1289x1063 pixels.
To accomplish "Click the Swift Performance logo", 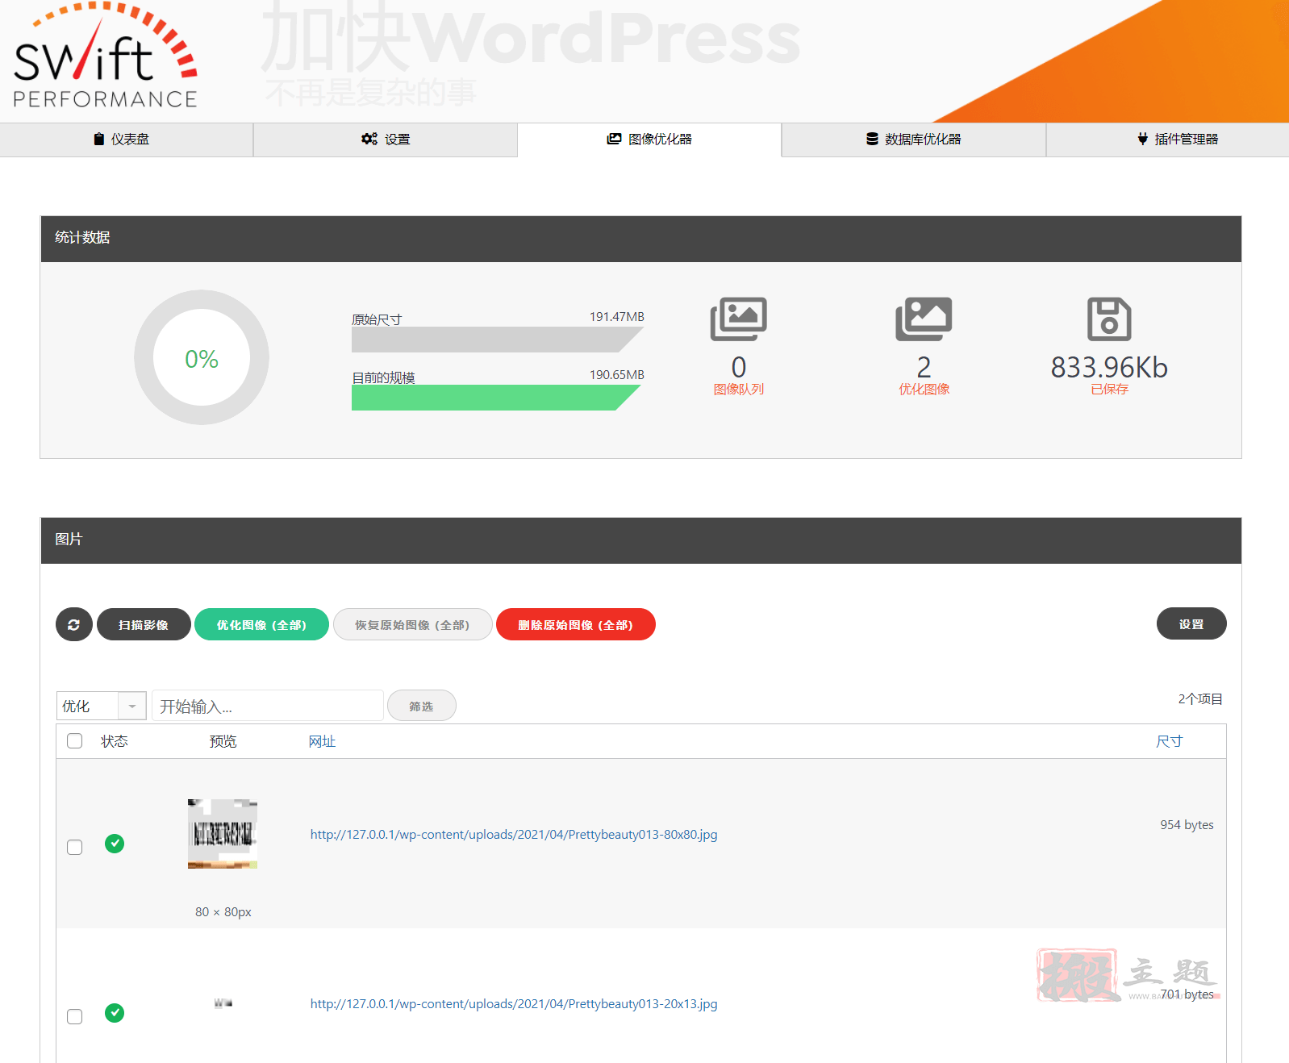I will click(106, 56).
